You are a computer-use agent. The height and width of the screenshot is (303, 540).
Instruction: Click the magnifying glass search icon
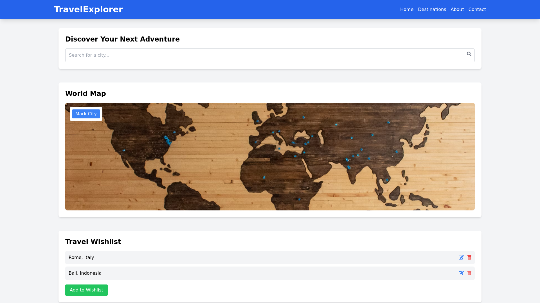(x=469, y=54)
